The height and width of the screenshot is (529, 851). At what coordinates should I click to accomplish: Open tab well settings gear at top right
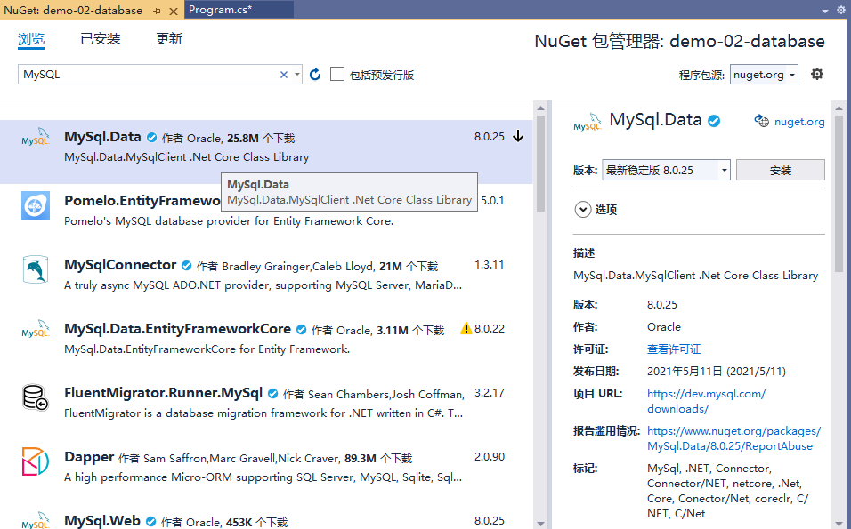[x=840, y=11]
